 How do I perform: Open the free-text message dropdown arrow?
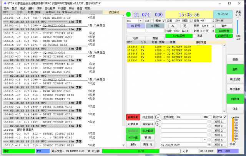click(204, 140)
